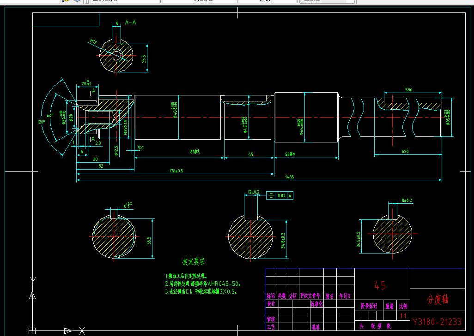Click the 12±0.2 keyway width dimension
The image size is (474, 336).
253,192
